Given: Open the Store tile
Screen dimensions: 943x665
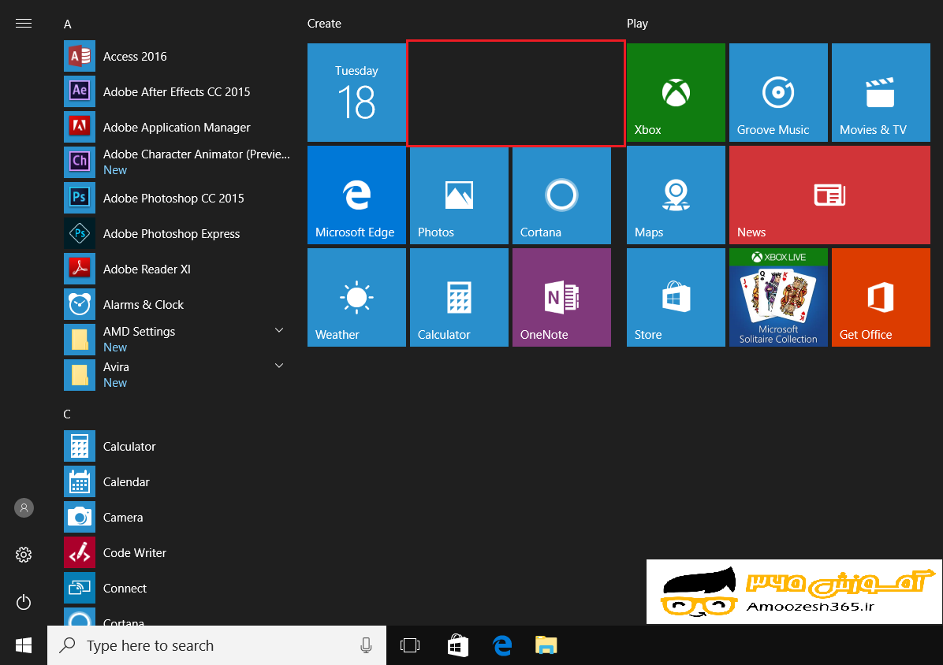Looking at the screenshot, I should [676, 297].
